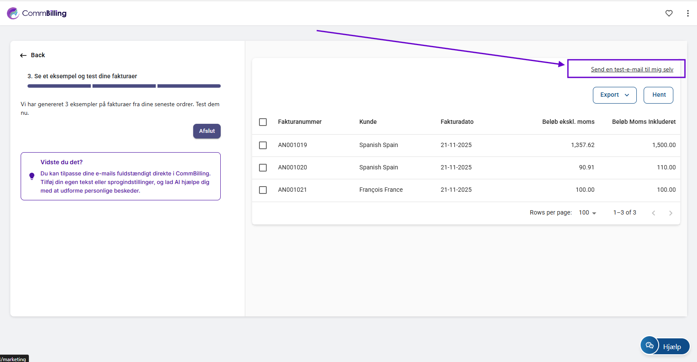697x362 pixels.
Task: Click the heart favorites icon
Action: pos(669,13)
